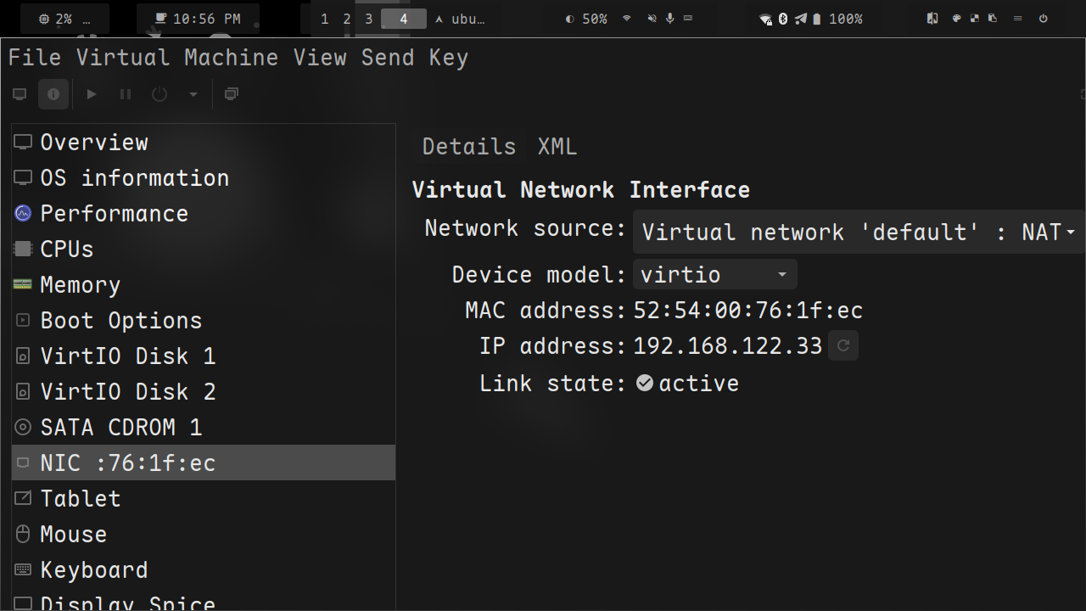Click the Shut Down power icon

(x=160, y=94)
